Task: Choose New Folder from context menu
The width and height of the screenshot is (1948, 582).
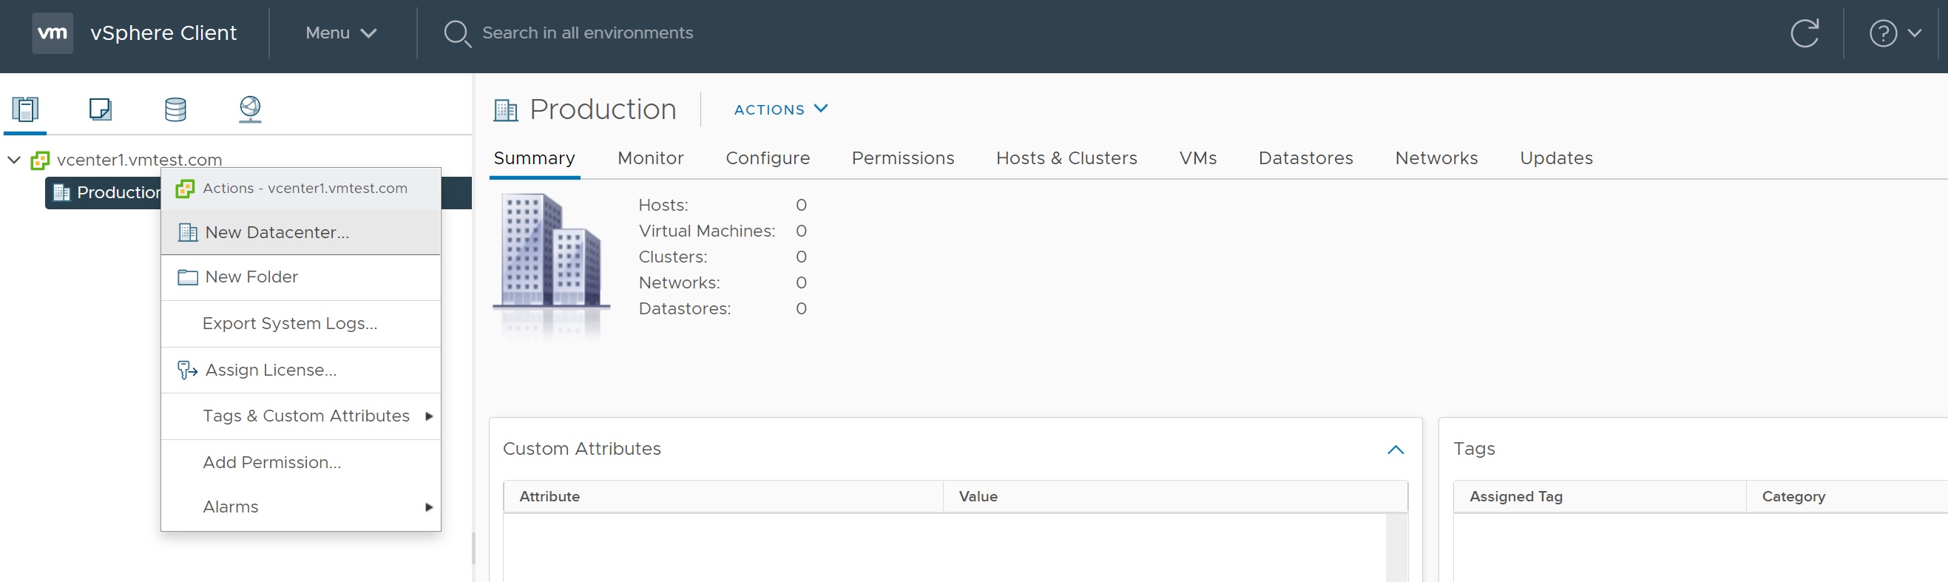Action: click(301, 277)
